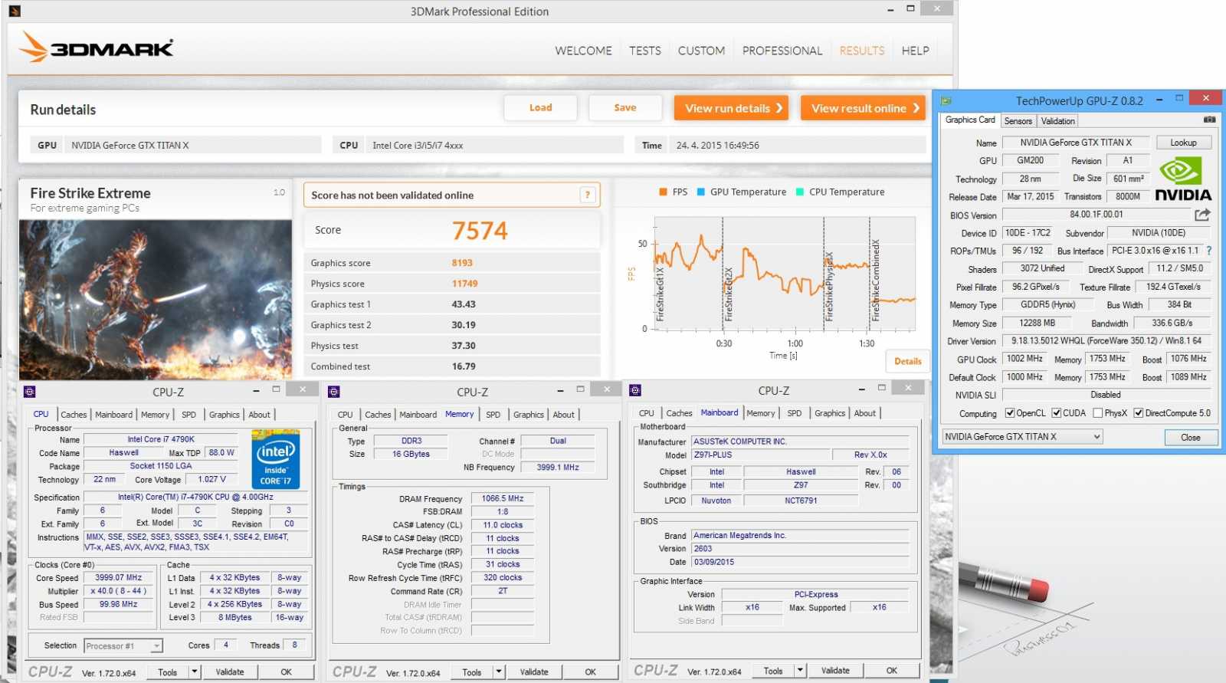Minimize the left CPU-Z CPU window
This screenshot has height=683, width=1226.
click(256, 390)
